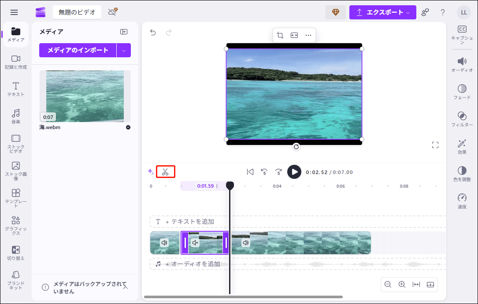Split the clip with the scissors tool
Viewport: 478px width, 304px height.
tap(166, 171)
